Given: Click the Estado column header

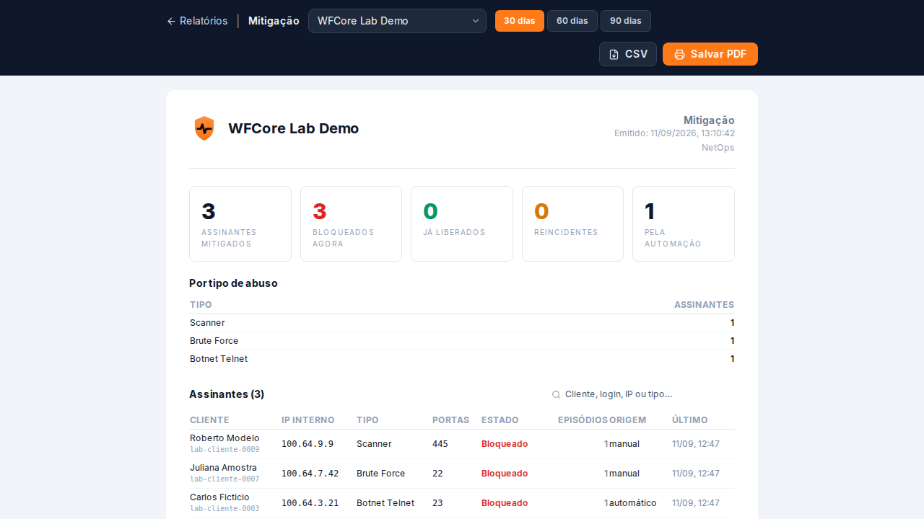Looking at the screenshot, I should pyautogui.click(x=500, y=420).
